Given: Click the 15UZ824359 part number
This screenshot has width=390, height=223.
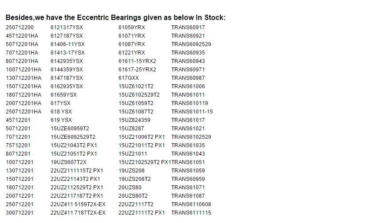Looking at the screenshot, I should click(x=134, y=120).
